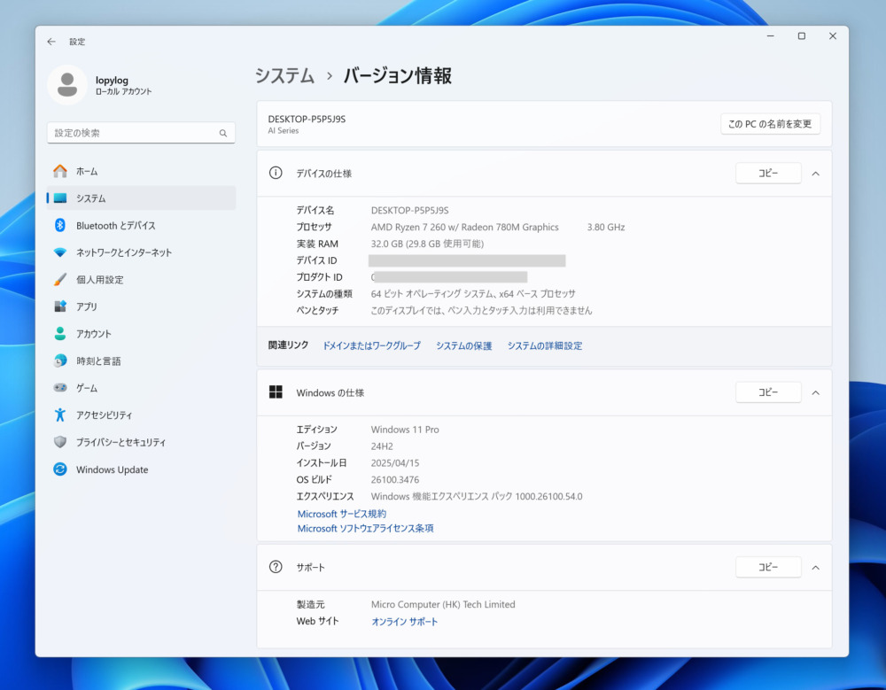Go to ネットワークとインターネット settings

point(141,252)
